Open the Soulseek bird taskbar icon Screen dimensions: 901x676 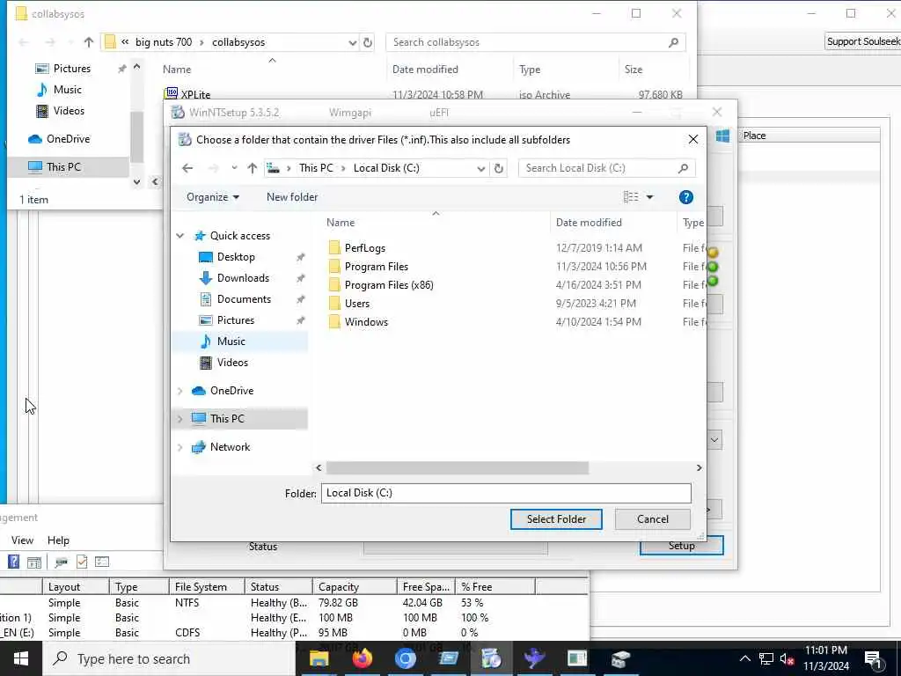click(x=534, y=658)
